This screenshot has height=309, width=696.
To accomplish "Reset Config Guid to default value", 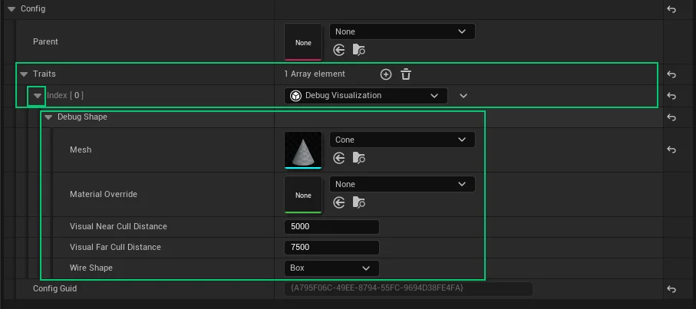I will (671, 289).
